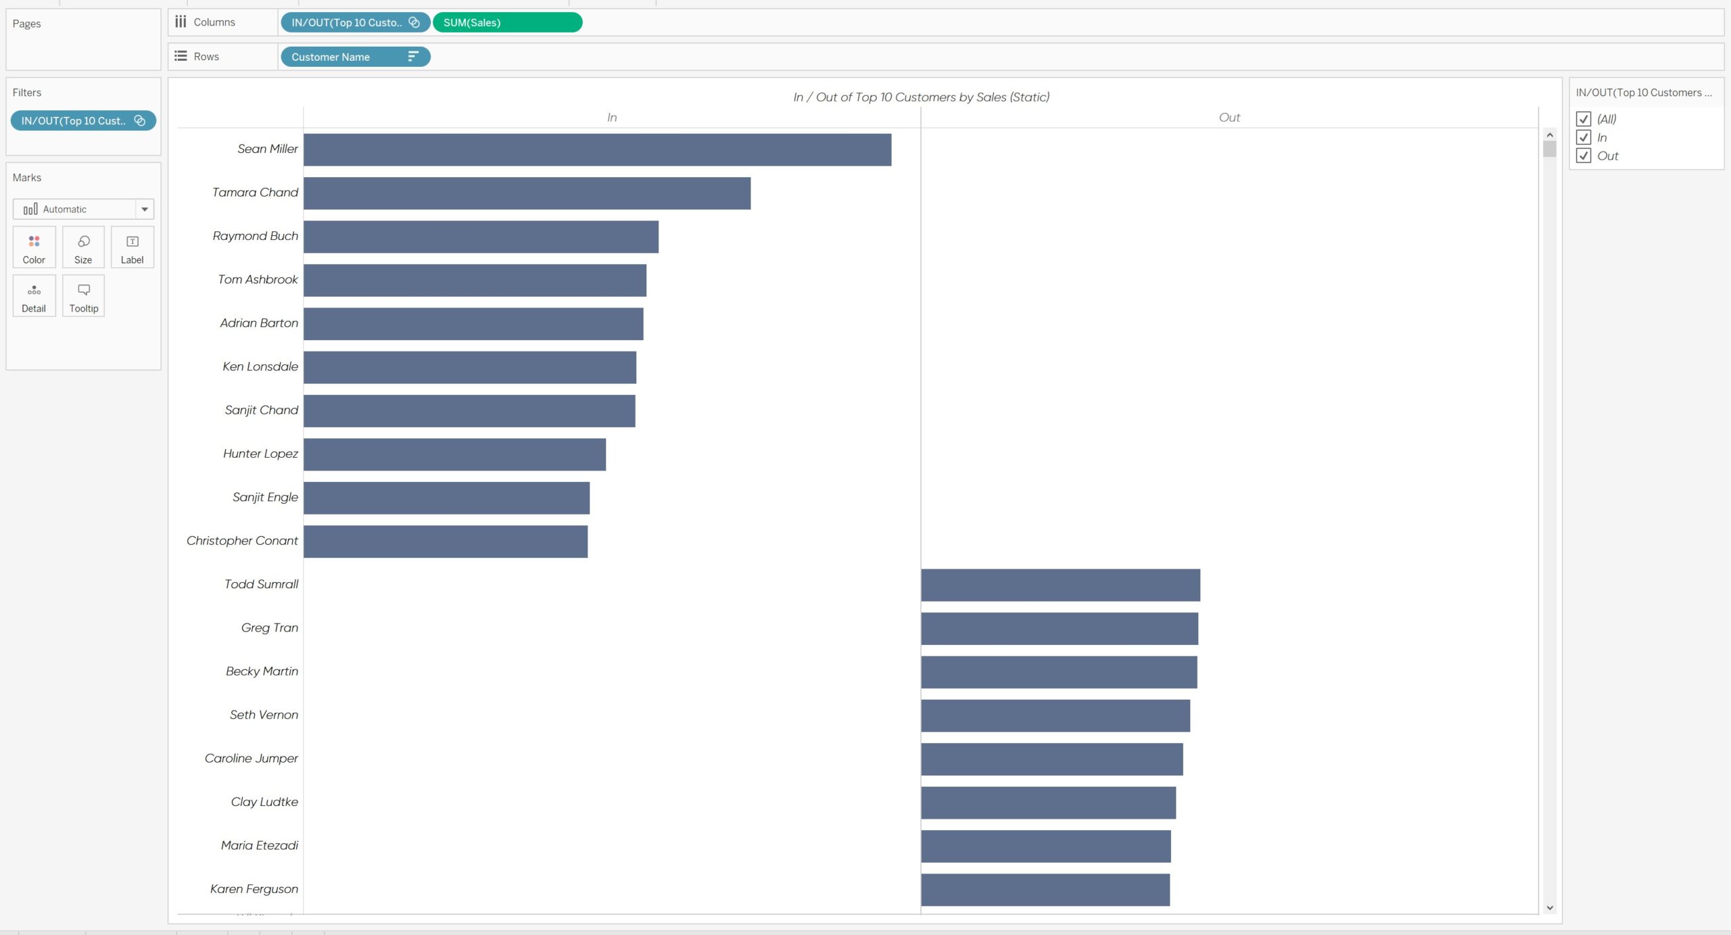This screenshot has height=935, width=1731.
Task: Click the Sean Miller row label
Action: point(267,149)
